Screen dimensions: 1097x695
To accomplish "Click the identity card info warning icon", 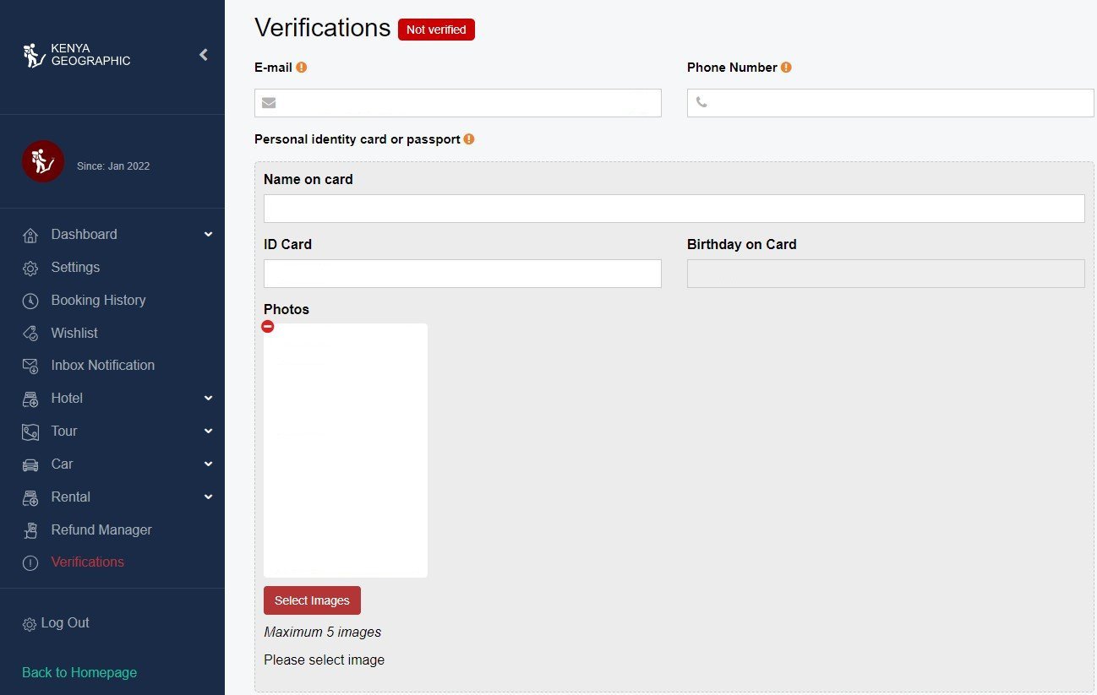I will point(469,139).
